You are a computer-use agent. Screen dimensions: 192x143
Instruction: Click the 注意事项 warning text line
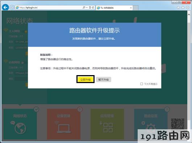coord(98,68)
